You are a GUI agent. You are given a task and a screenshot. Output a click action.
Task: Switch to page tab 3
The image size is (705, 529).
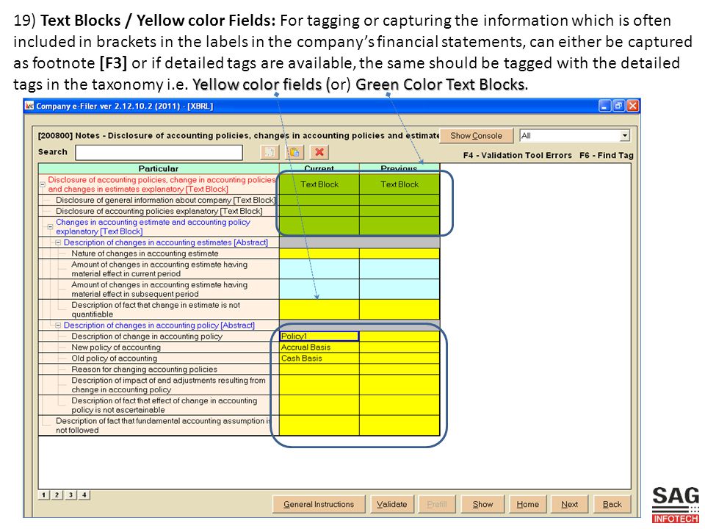tap(70, 494)
